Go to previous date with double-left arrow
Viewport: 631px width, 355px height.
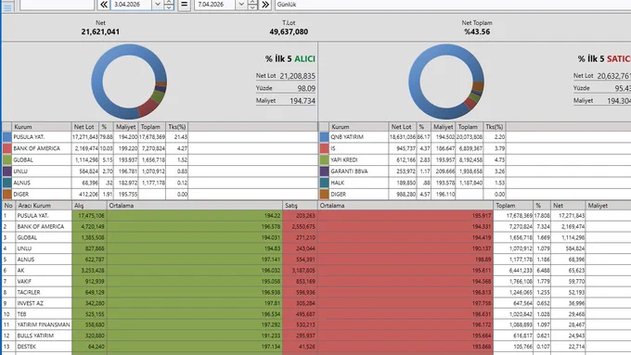(103, 5)
